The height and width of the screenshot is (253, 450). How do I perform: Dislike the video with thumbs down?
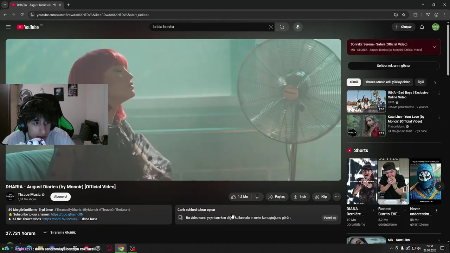point(257,197)
